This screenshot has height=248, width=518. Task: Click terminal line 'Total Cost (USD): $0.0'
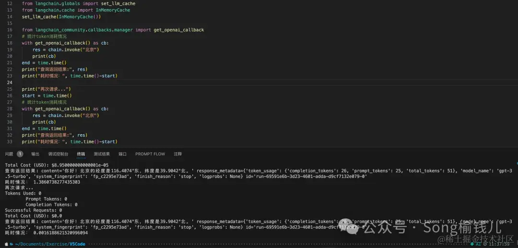[34, 216]
